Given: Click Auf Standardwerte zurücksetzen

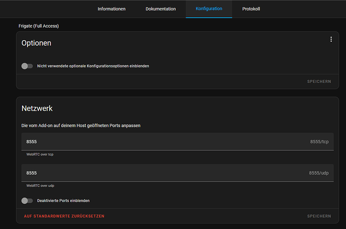Looking at the screenshot, I should 64,216.
